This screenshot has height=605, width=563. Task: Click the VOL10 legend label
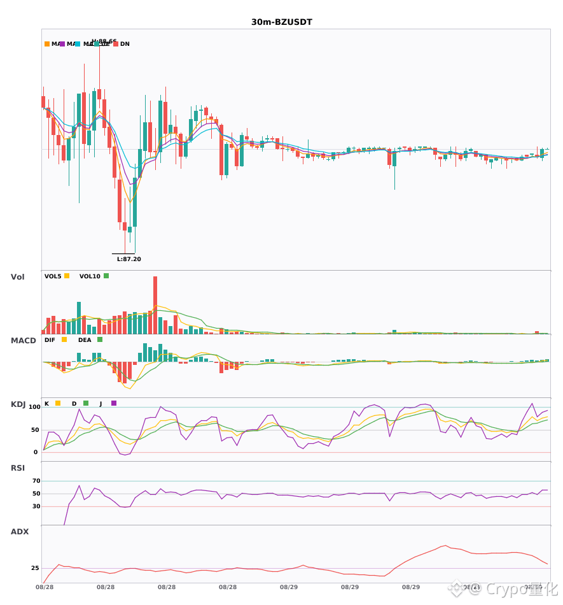pos(90,276)
